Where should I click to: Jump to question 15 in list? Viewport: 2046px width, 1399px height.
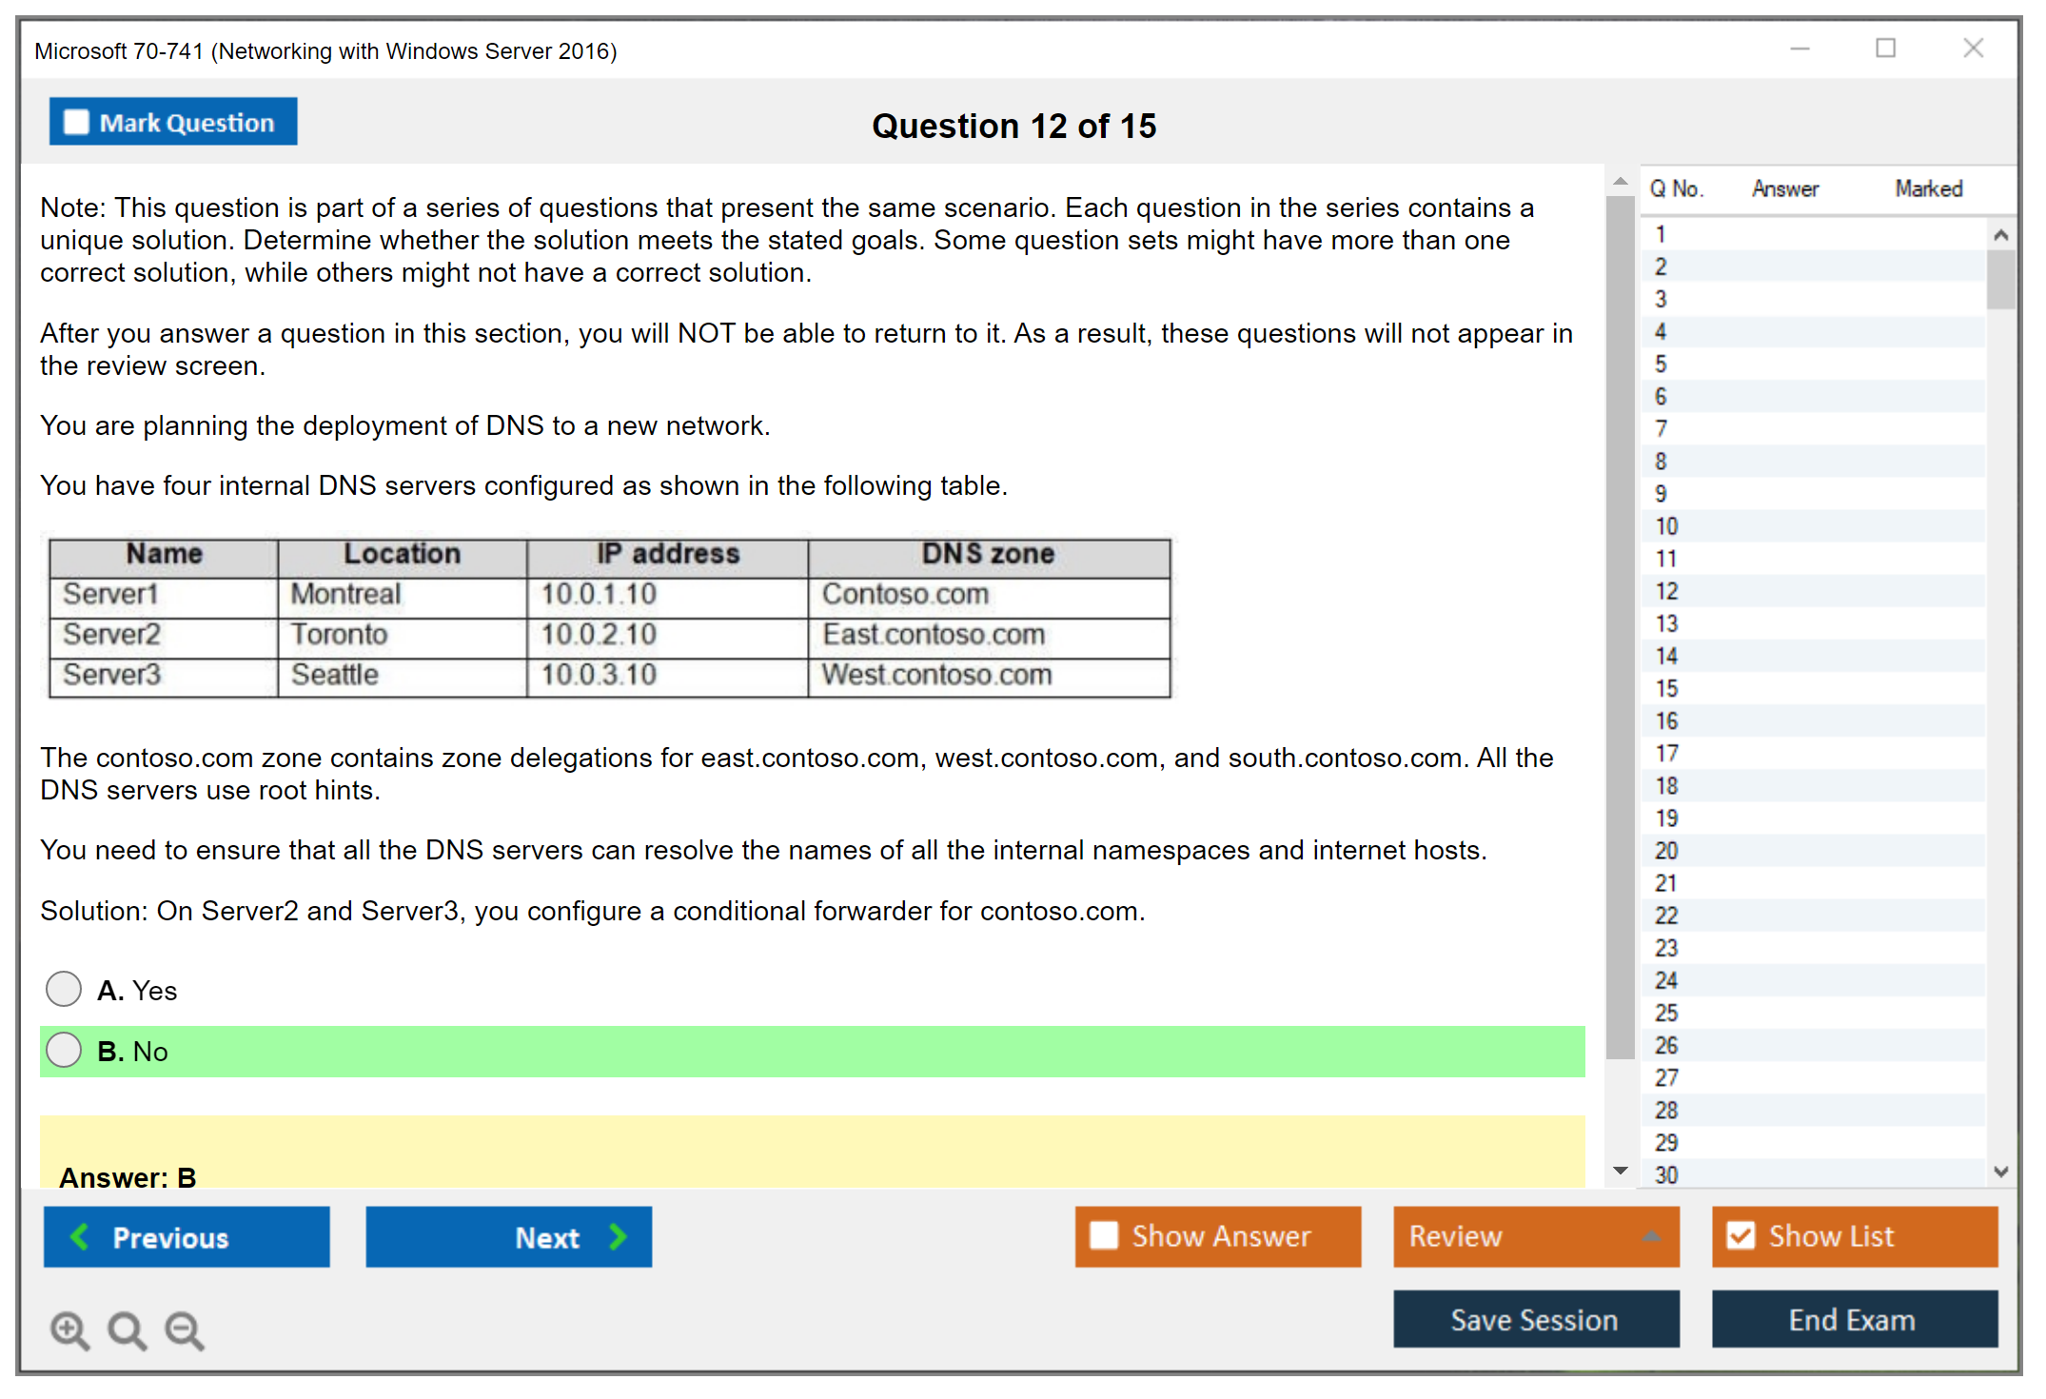(x=1666, y=688)
